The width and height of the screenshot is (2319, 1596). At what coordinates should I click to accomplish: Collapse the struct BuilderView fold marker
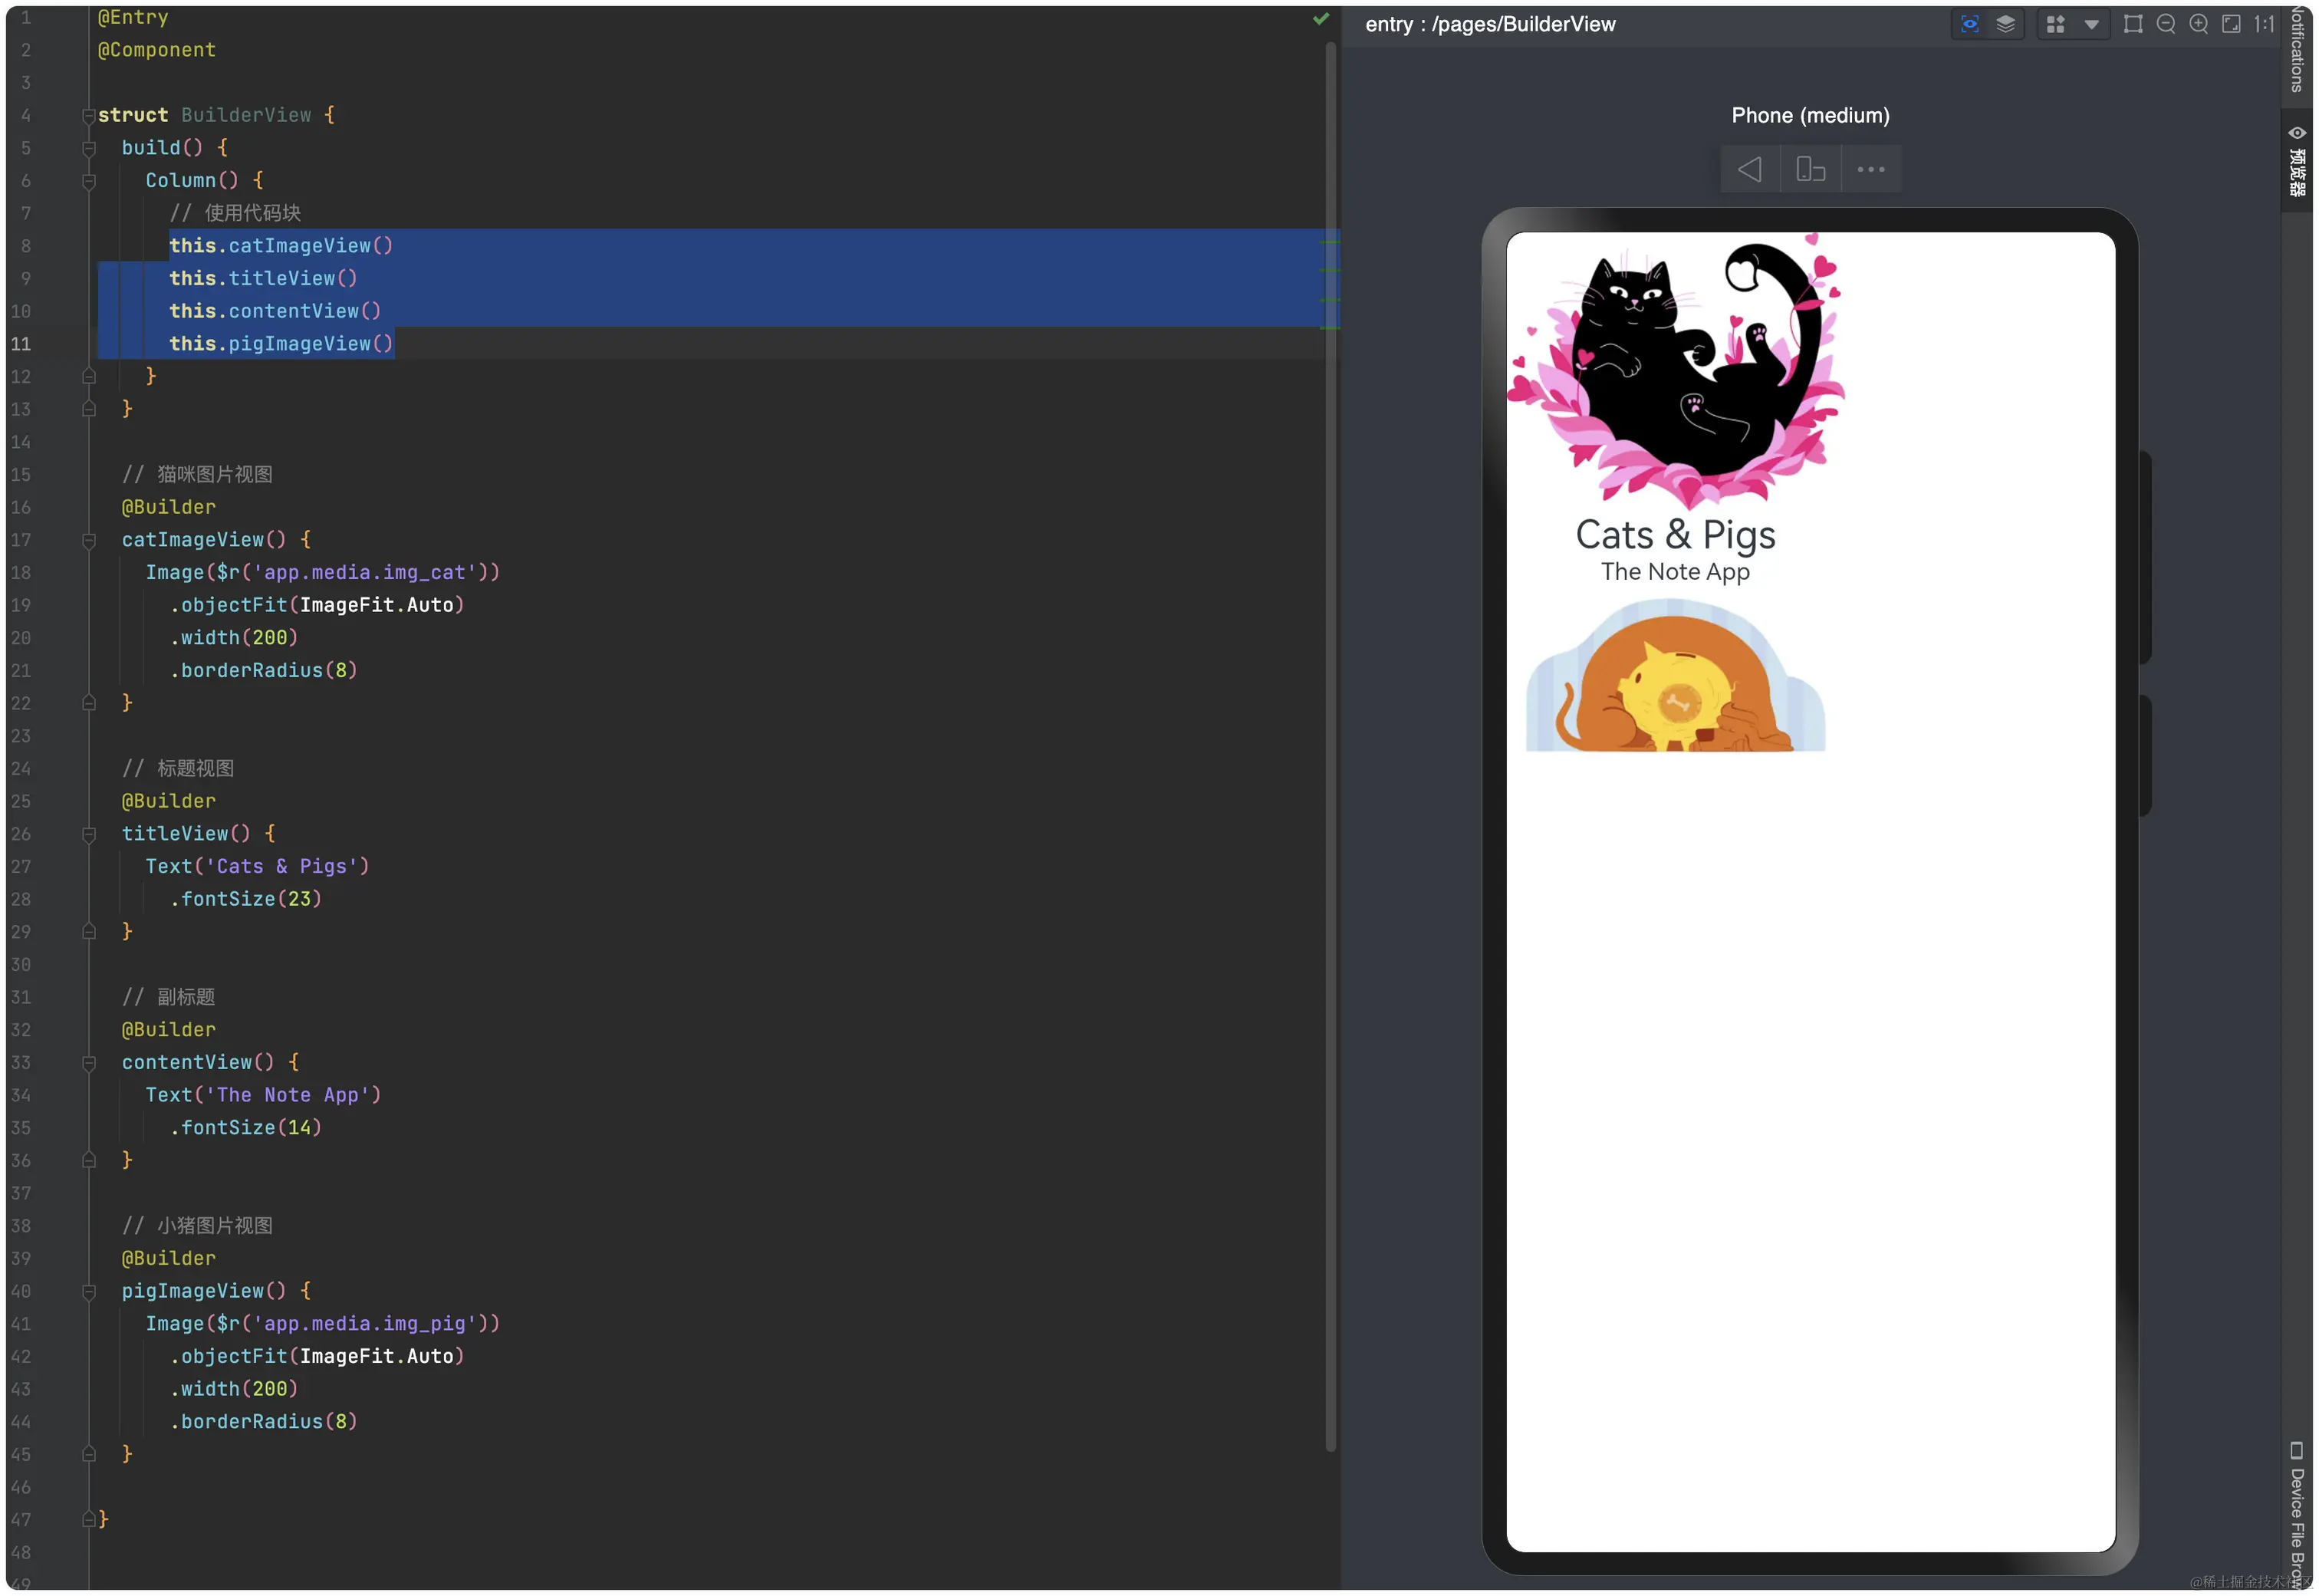(88, 116)
